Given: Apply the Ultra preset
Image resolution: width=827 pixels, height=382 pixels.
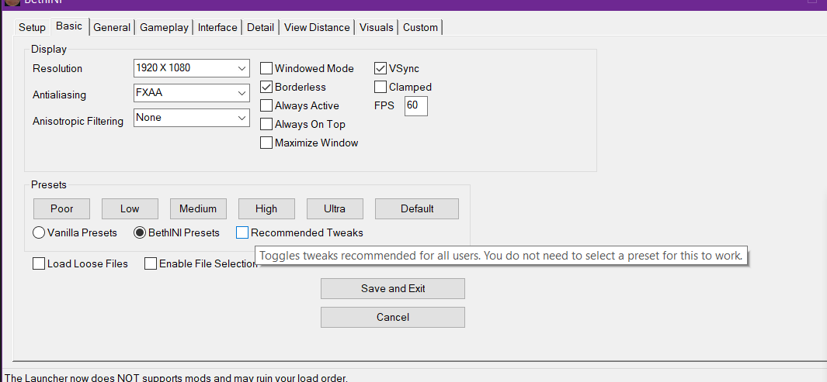Looking at the screenshot, I should coord(335,208).
